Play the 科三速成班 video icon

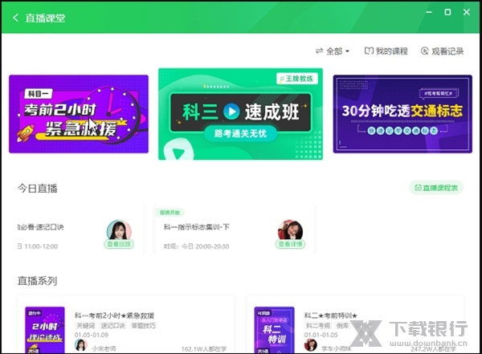click(x=231, y=112)
